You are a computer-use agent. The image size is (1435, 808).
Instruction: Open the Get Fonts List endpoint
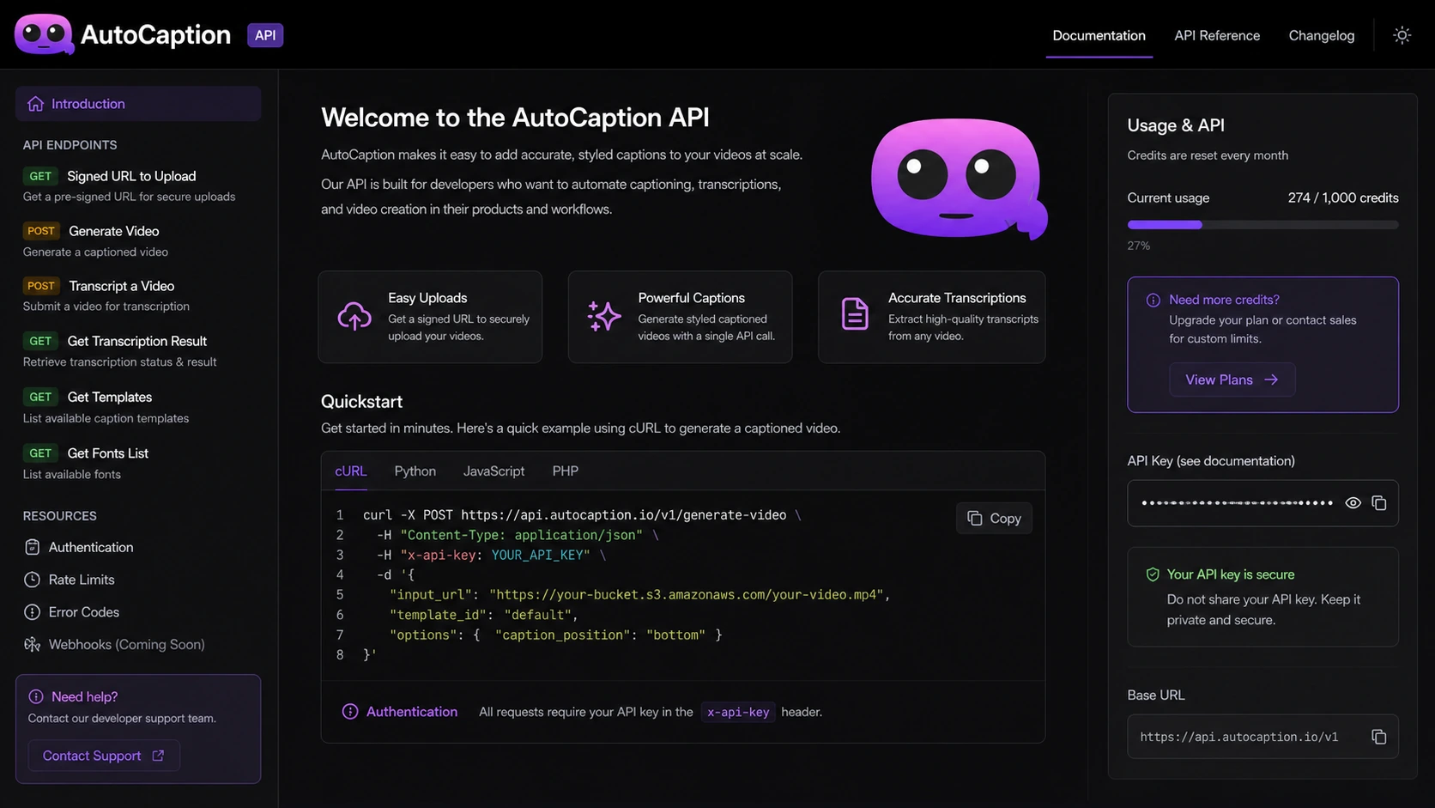[x=107, y=453]
